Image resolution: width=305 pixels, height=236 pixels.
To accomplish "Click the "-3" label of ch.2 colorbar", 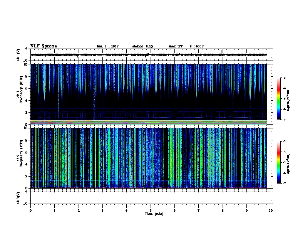I will click(x=284, y=142).
